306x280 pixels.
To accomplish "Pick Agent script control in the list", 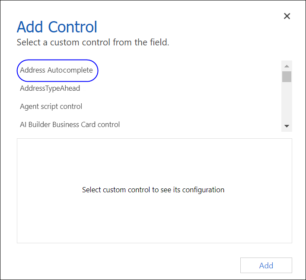I will [51, 106].
